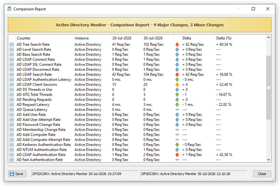
Task: Click the yellow Comparison Report summary banner
Action: 140,25
